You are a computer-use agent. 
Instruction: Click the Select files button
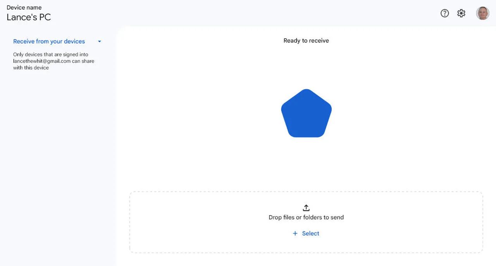pos(306,233)
